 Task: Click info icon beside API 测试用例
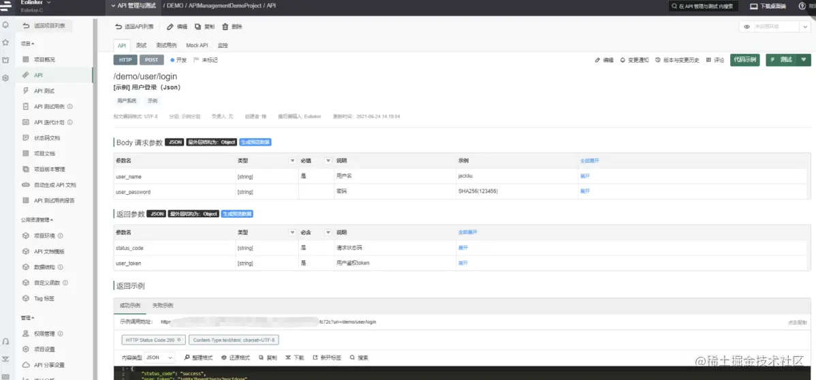70,107
